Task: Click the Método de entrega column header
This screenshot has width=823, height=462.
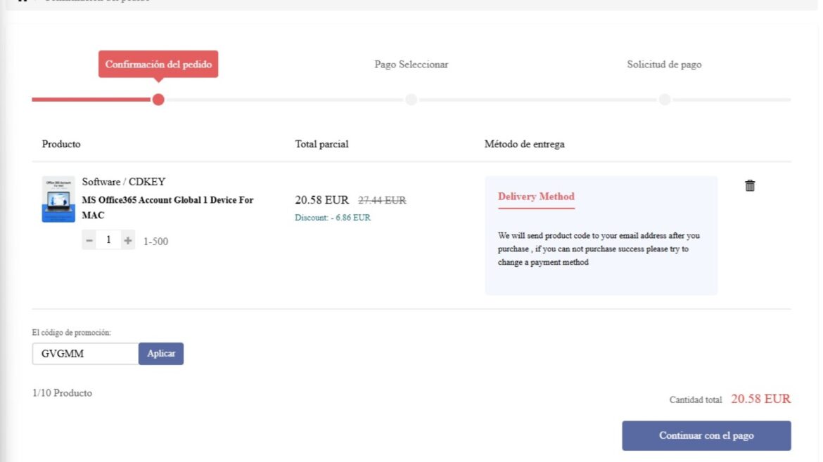Action: (x=524, y=144)
